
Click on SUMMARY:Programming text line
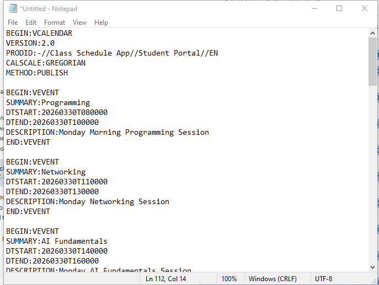(x=48, y=102)
